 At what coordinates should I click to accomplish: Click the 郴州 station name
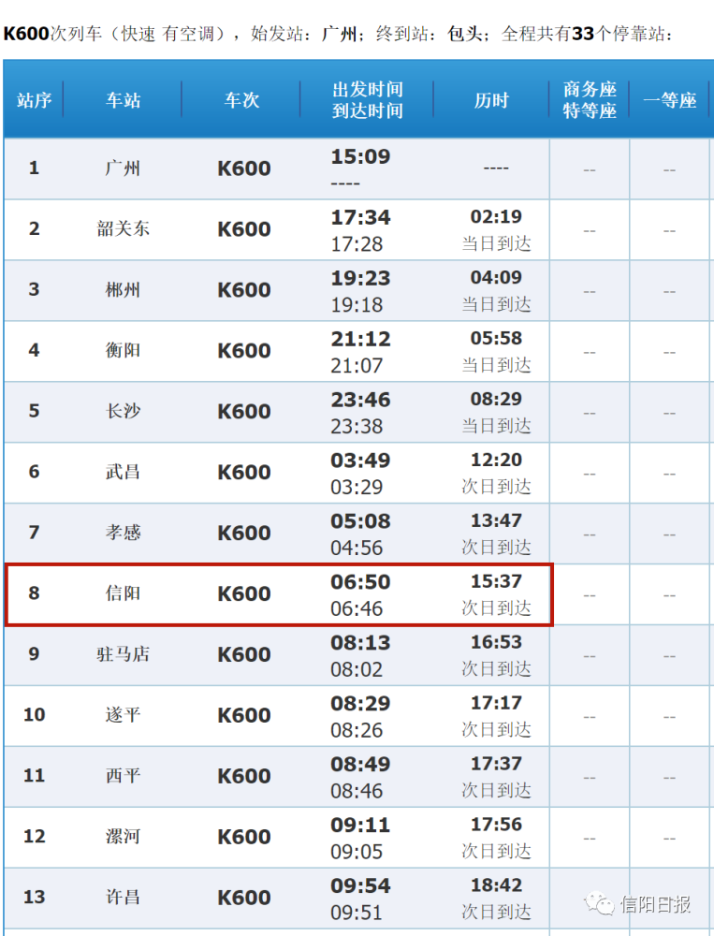123,289
